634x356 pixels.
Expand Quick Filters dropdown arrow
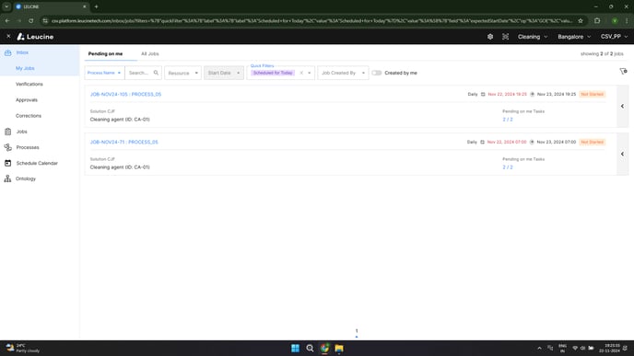tap(310, 73)
